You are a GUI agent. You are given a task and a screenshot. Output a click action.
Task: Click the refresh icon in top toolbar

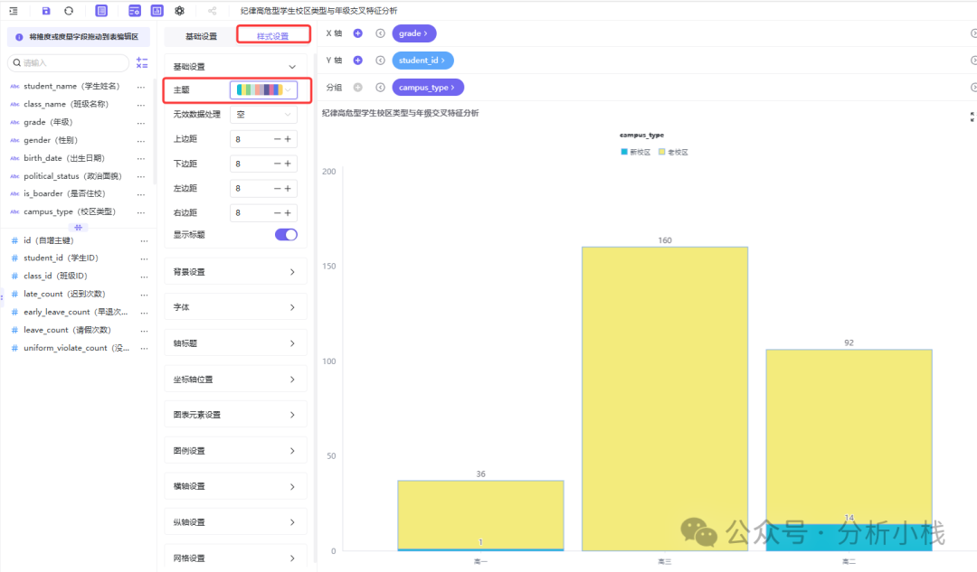[69, 11]
